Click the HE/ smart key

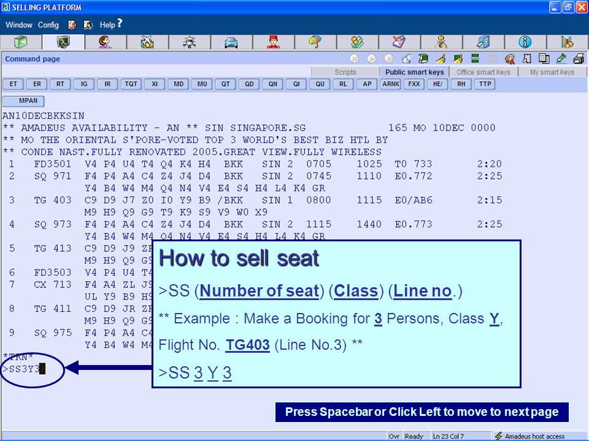437,84
